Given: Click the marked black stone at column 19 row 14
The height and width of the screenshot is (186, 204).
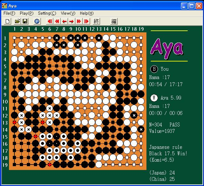Looking at the screenshot, I should coord(141,129).
